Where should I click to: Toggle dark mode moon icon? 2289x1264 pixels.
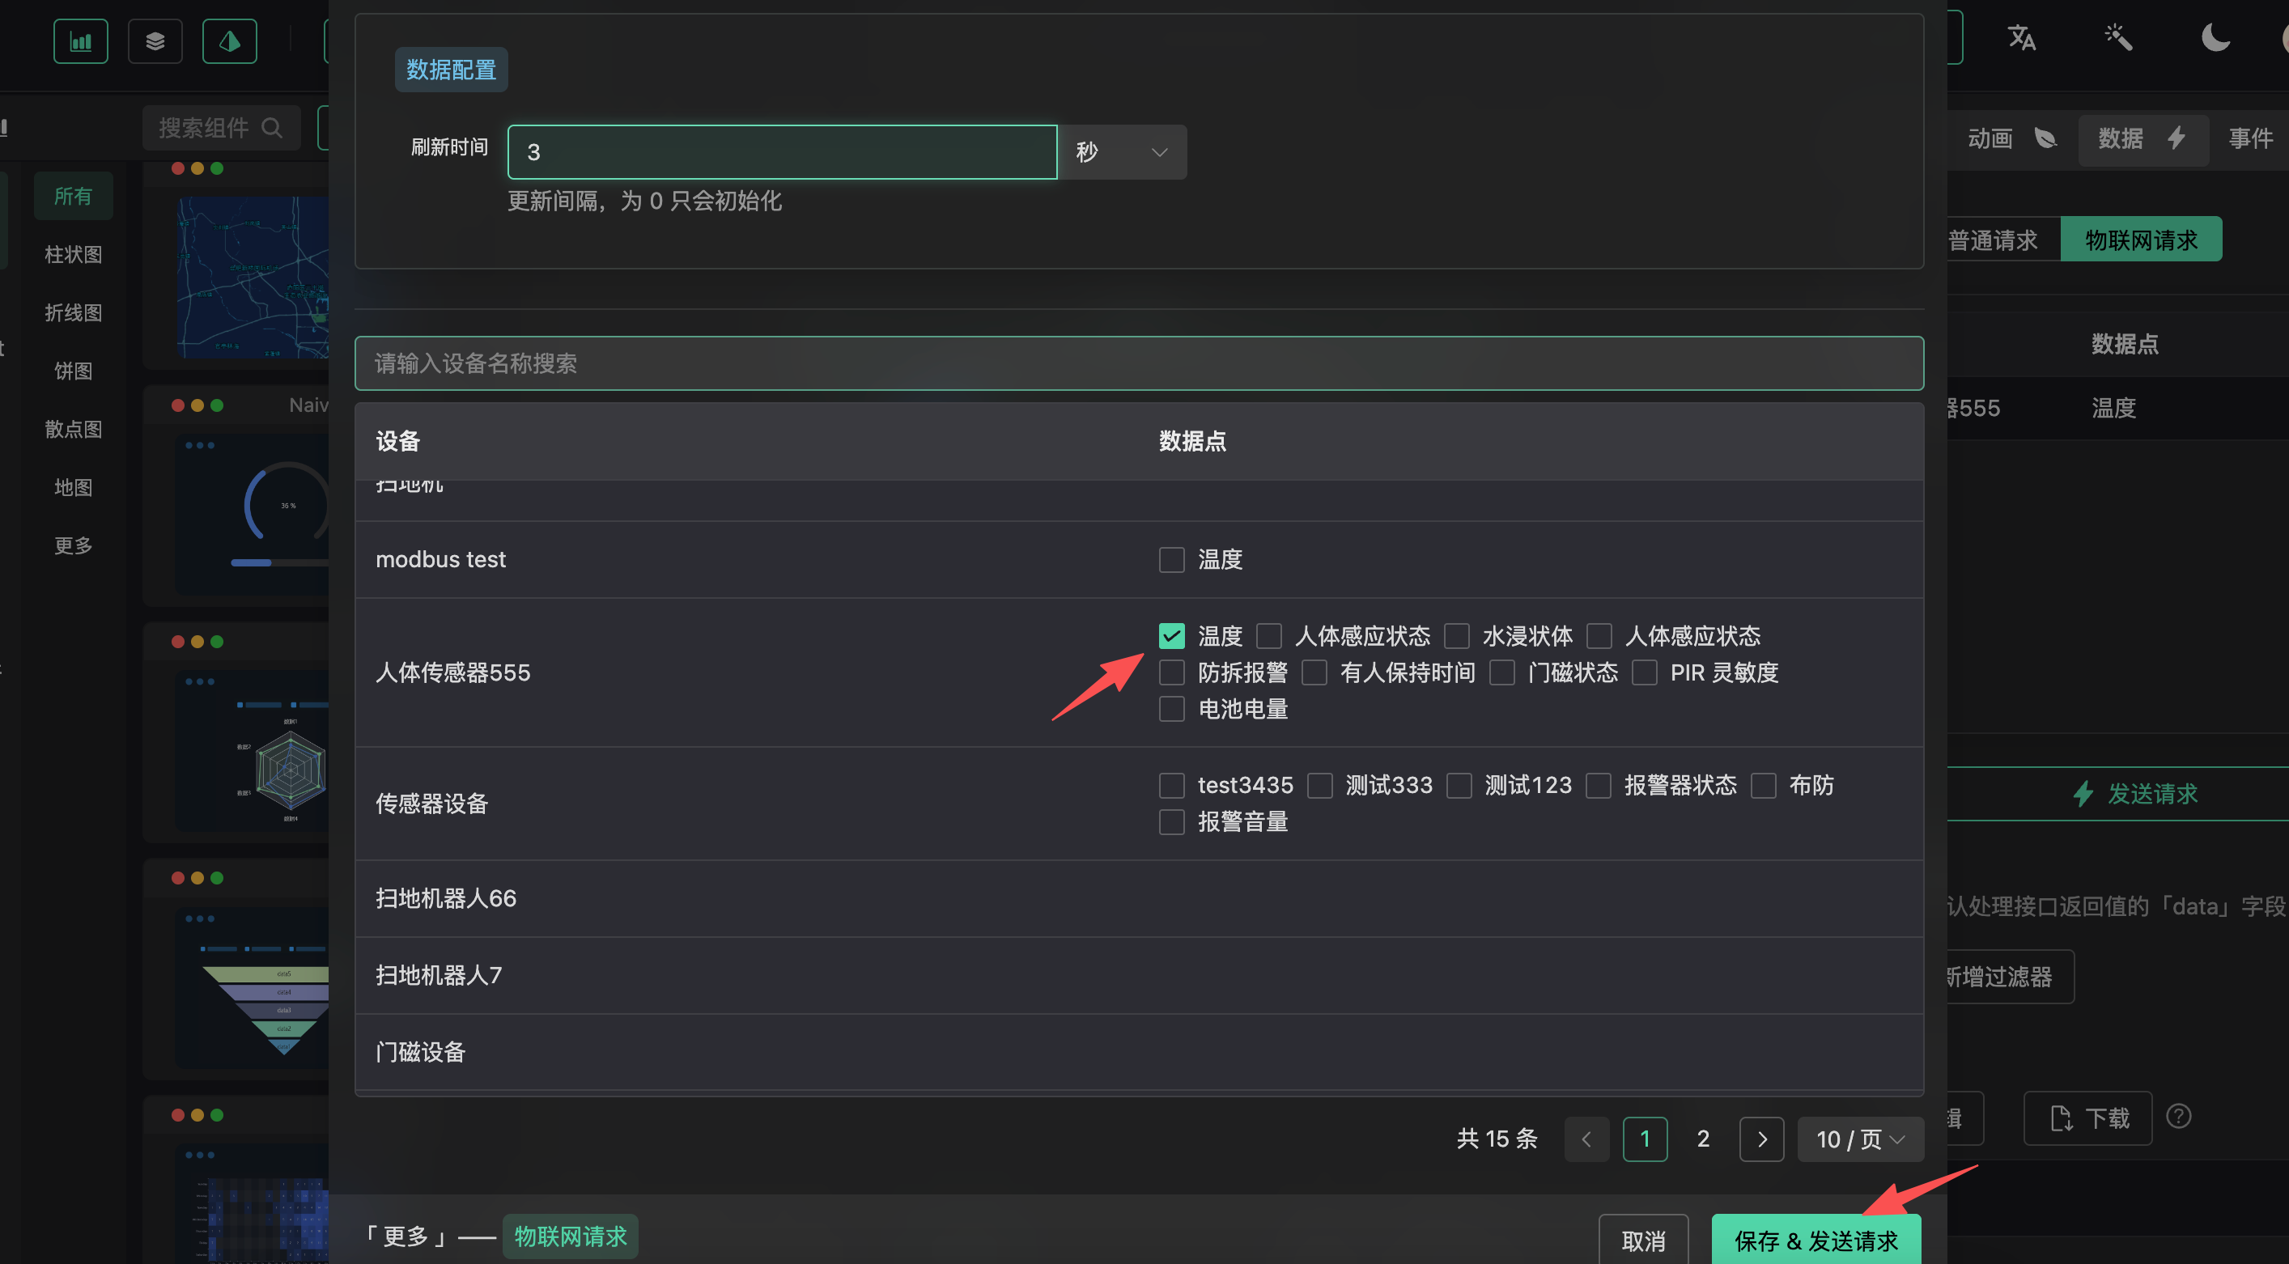point(2215,38)
